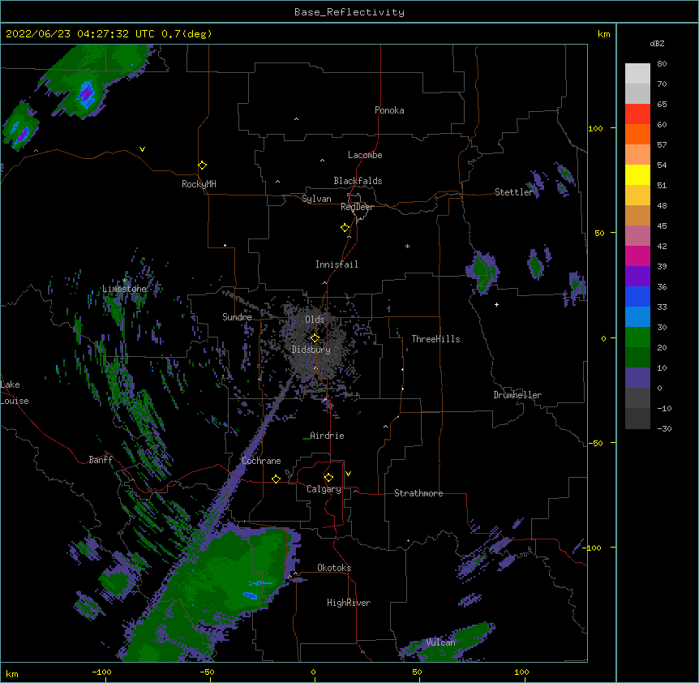699x683 pixels.
Task: Click the Sundre city label
Action: tap(237, 317)
